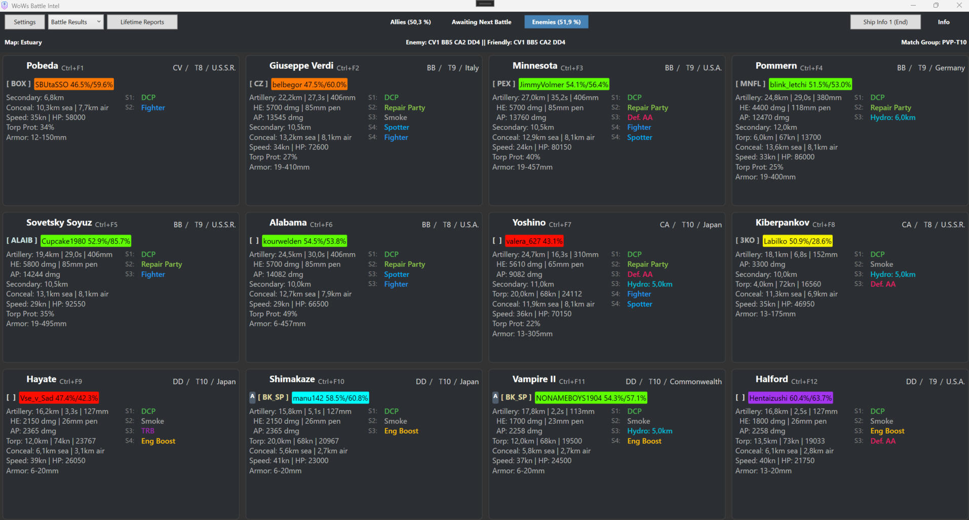Click Hayate's TRB consumable
The image size is (969, 520).
tap(148, 431)
